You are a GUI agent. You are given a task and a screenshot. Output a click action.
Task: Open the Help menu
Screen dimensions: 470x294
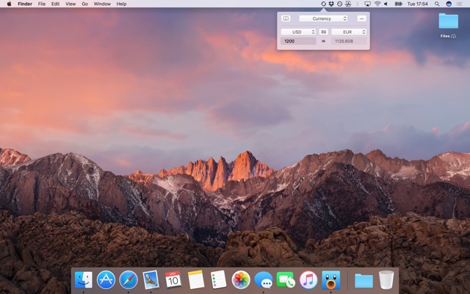click(x=121, y=4)
